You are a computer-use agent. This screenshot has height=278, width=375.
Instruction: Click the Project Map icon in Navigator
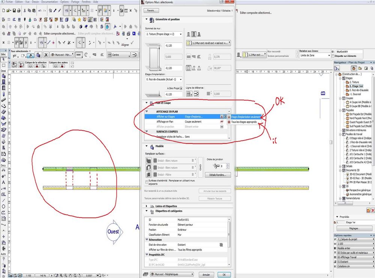click(x=354, y=68)
